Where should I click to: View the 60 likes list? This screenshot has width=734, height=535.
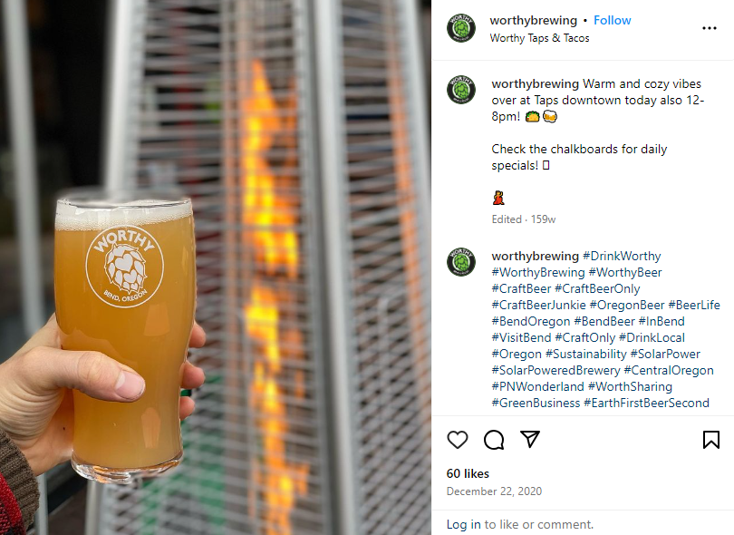[x=468, y=473]
